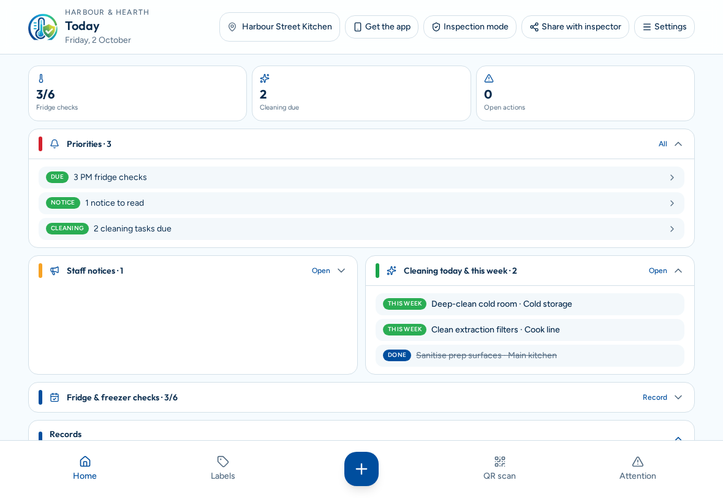The height and width of the screenshot is (502, 723).
Task: Turn on Inspection mode
Action: click(x=470, y=27)
